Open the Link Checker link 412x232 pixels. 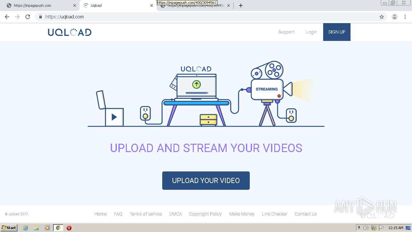pyautogui.click(x=275, y=214)
